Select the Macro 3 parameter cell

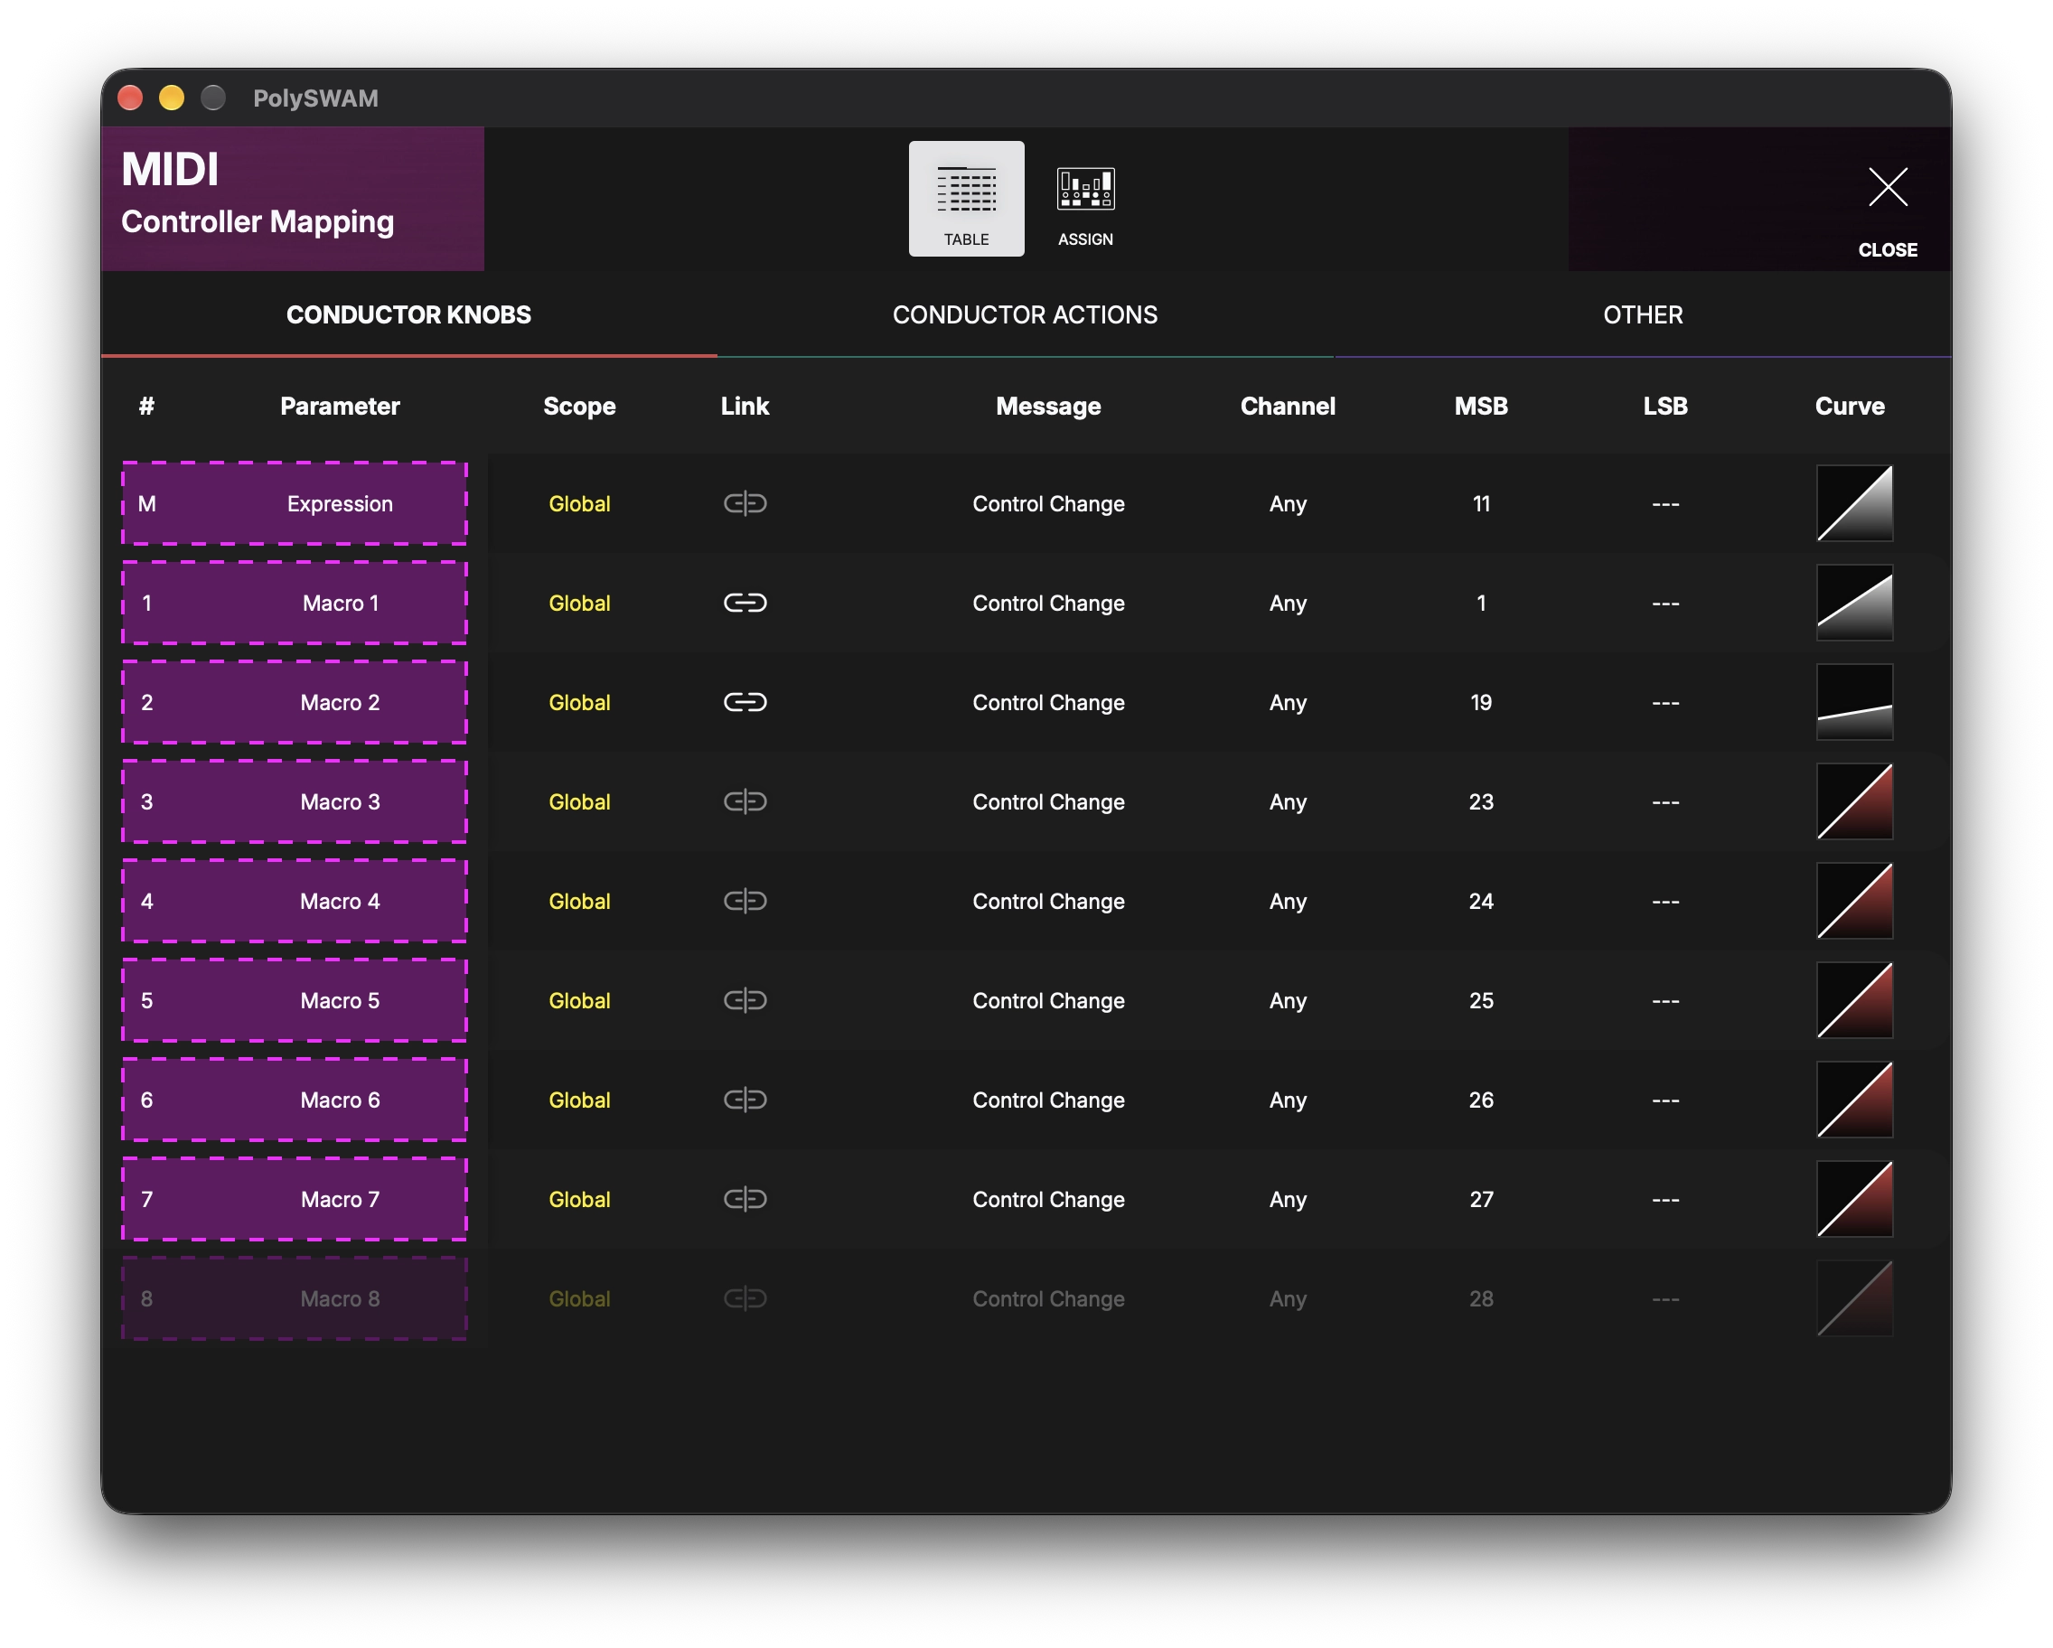coord(295,801)
